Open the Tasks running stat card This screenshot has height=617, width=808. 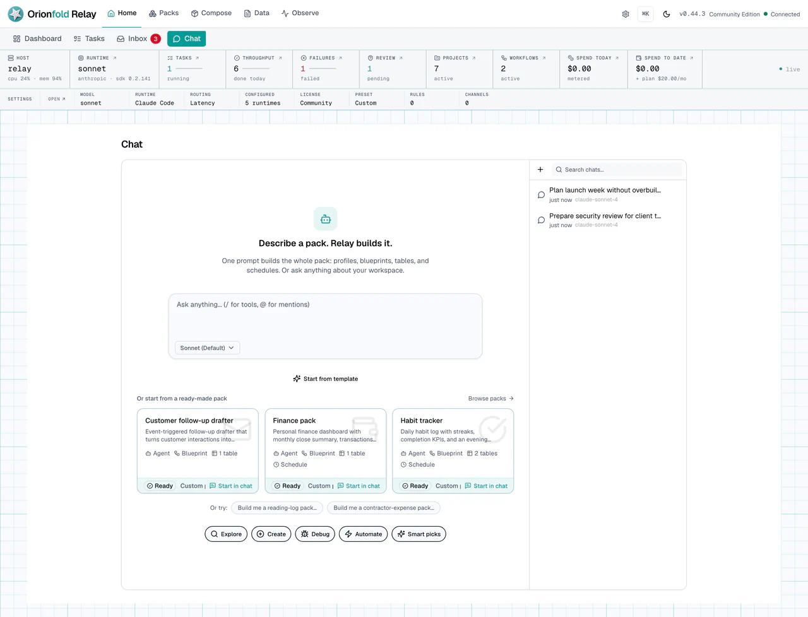[193, 68]
